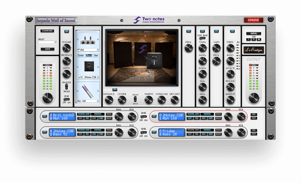The height and width of the screenshot is (183, 301).
Task: Adjust the 6kHz EQ knob
Action: coord(202,100)
